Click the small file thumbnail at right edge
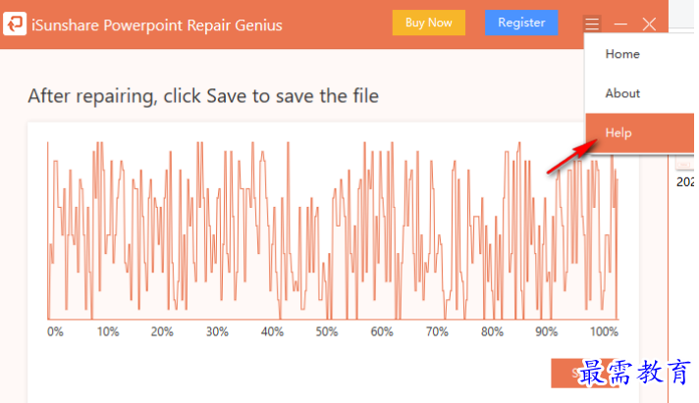 point(684,165)
